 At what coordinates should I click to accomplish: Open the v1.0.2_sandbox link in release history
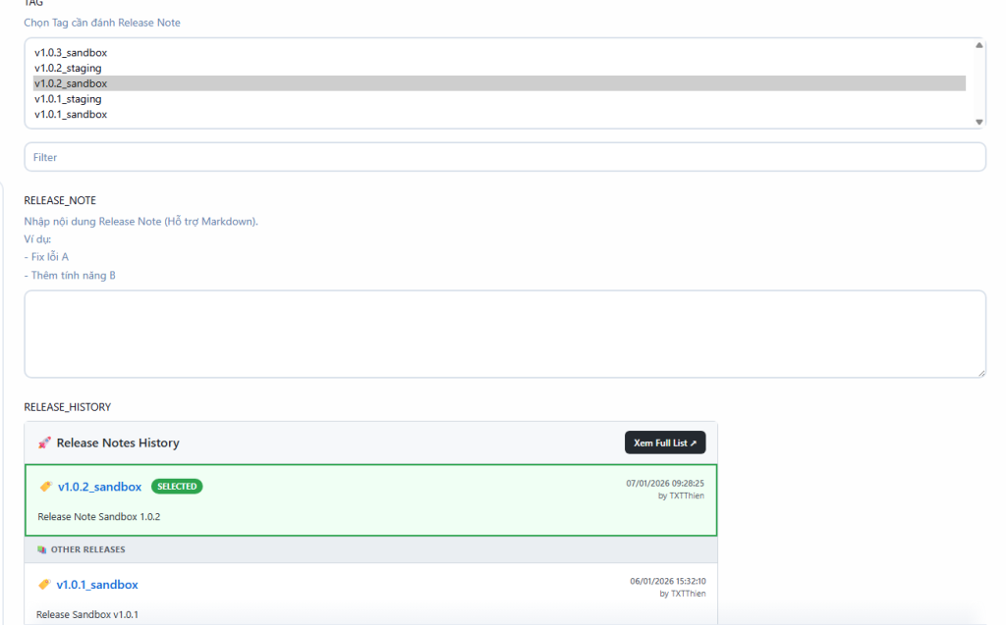point(99,487)
